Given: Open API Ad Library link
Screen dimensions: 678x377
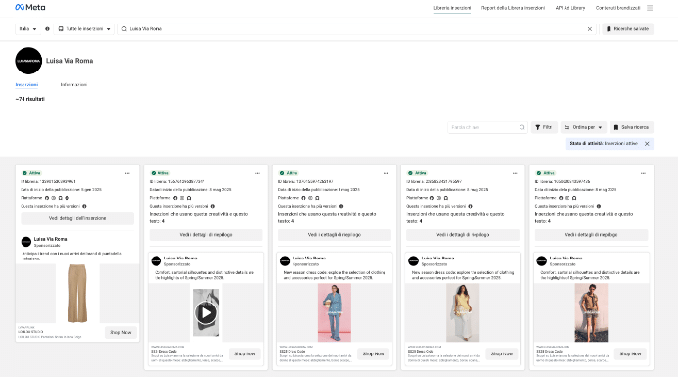Looking at the screenshot, I should point(570,8).
